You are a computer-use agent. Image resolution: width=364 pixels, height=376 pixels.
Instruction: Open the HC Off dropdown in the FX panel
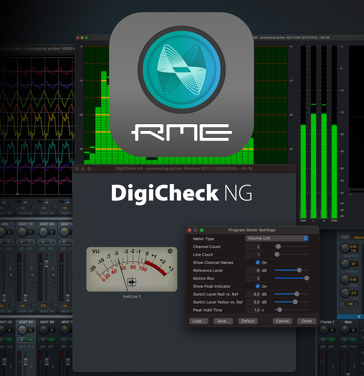click(x=352, y=304)
